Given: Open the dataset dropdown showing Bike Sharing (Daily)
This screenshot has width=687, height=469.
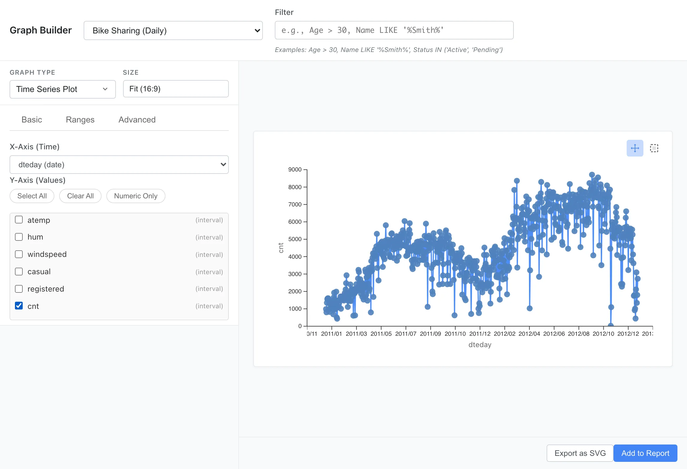Looking at the screenshot, I should [173, 30].
